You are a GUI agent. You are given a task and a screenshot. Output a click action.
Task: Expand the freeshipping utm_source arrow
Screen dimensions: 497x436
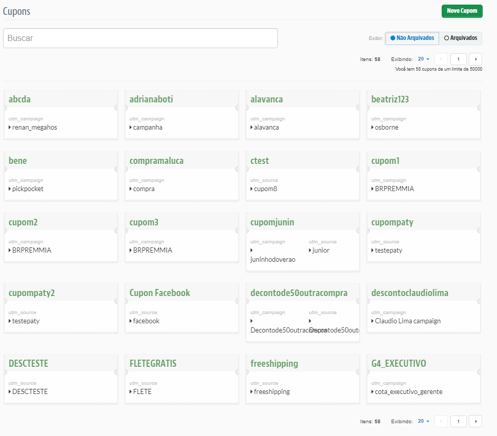coord(251,391)
